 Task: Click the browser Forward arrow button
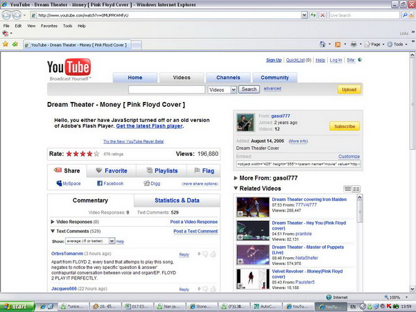pyautogui.click(x=17, y=15)
